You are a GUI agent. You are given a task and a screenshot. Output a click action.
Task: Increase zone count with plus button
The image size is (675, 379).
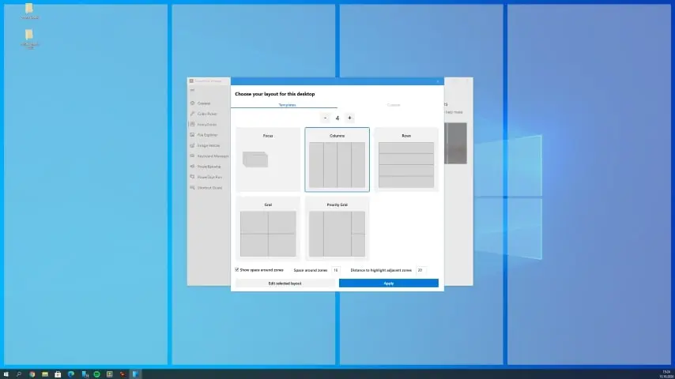pyautogui.click(x=350, y=118)
